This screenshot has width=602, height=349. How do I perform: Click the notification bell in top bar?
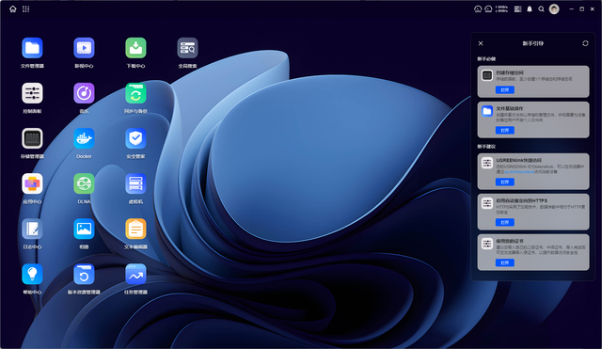530,9
